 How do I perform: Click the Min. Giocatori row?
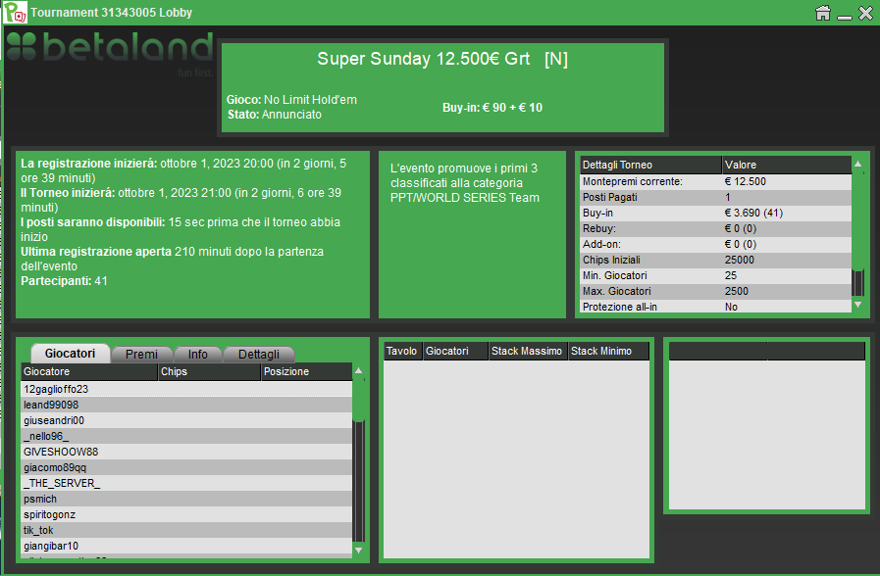point(715,275)
